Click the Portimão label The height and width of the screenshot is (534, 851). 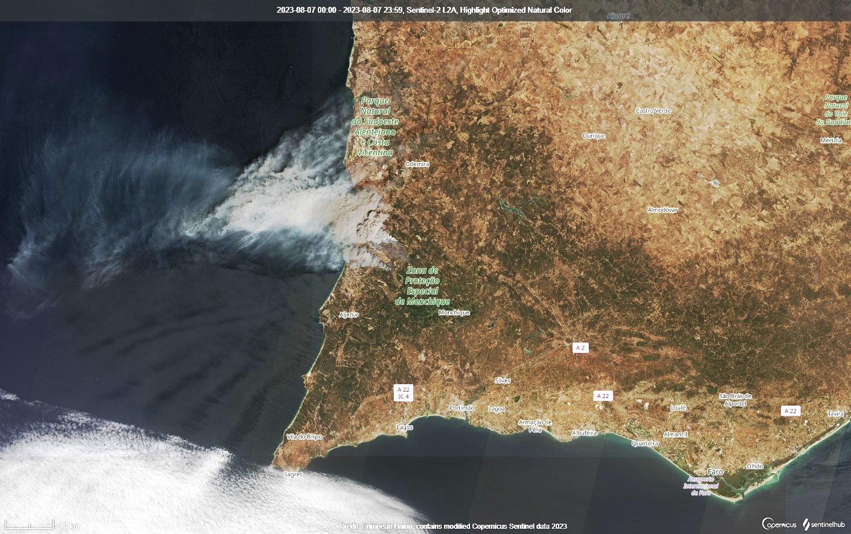pos(461,408)
